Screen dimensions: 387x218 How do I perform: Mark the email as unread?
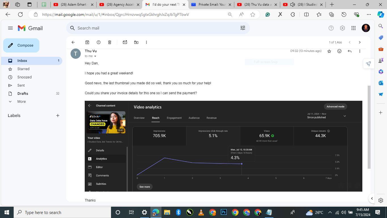point(125,42)
